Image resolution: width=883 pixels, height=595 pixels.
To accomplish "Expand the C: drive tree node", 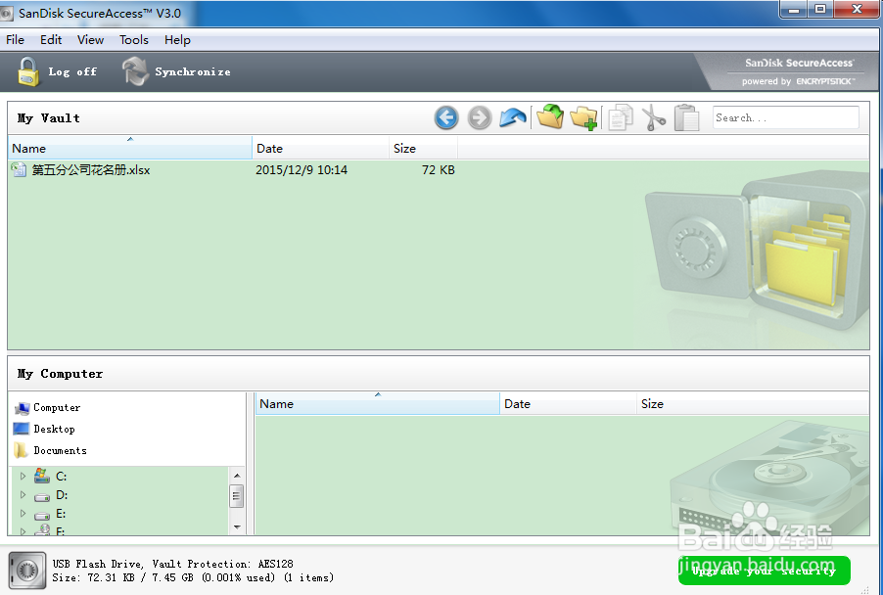I will (x=23, y=477).
